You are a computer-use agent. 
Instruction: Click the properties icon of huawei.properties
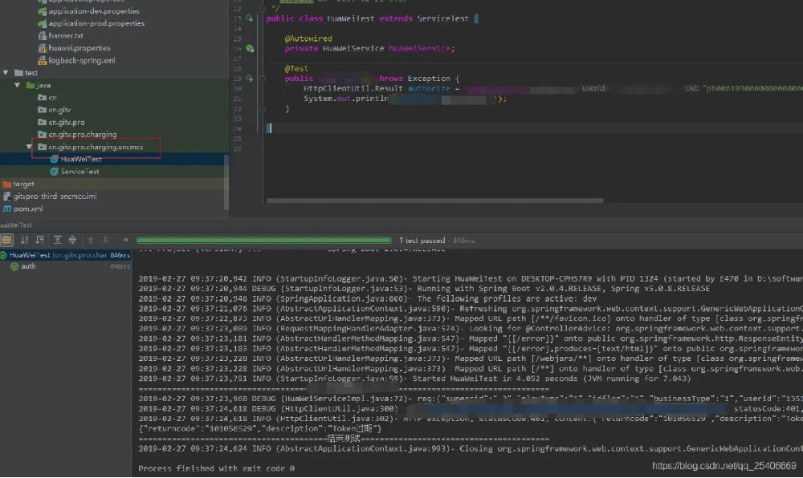pyautogui.click(x=42, y=47)
